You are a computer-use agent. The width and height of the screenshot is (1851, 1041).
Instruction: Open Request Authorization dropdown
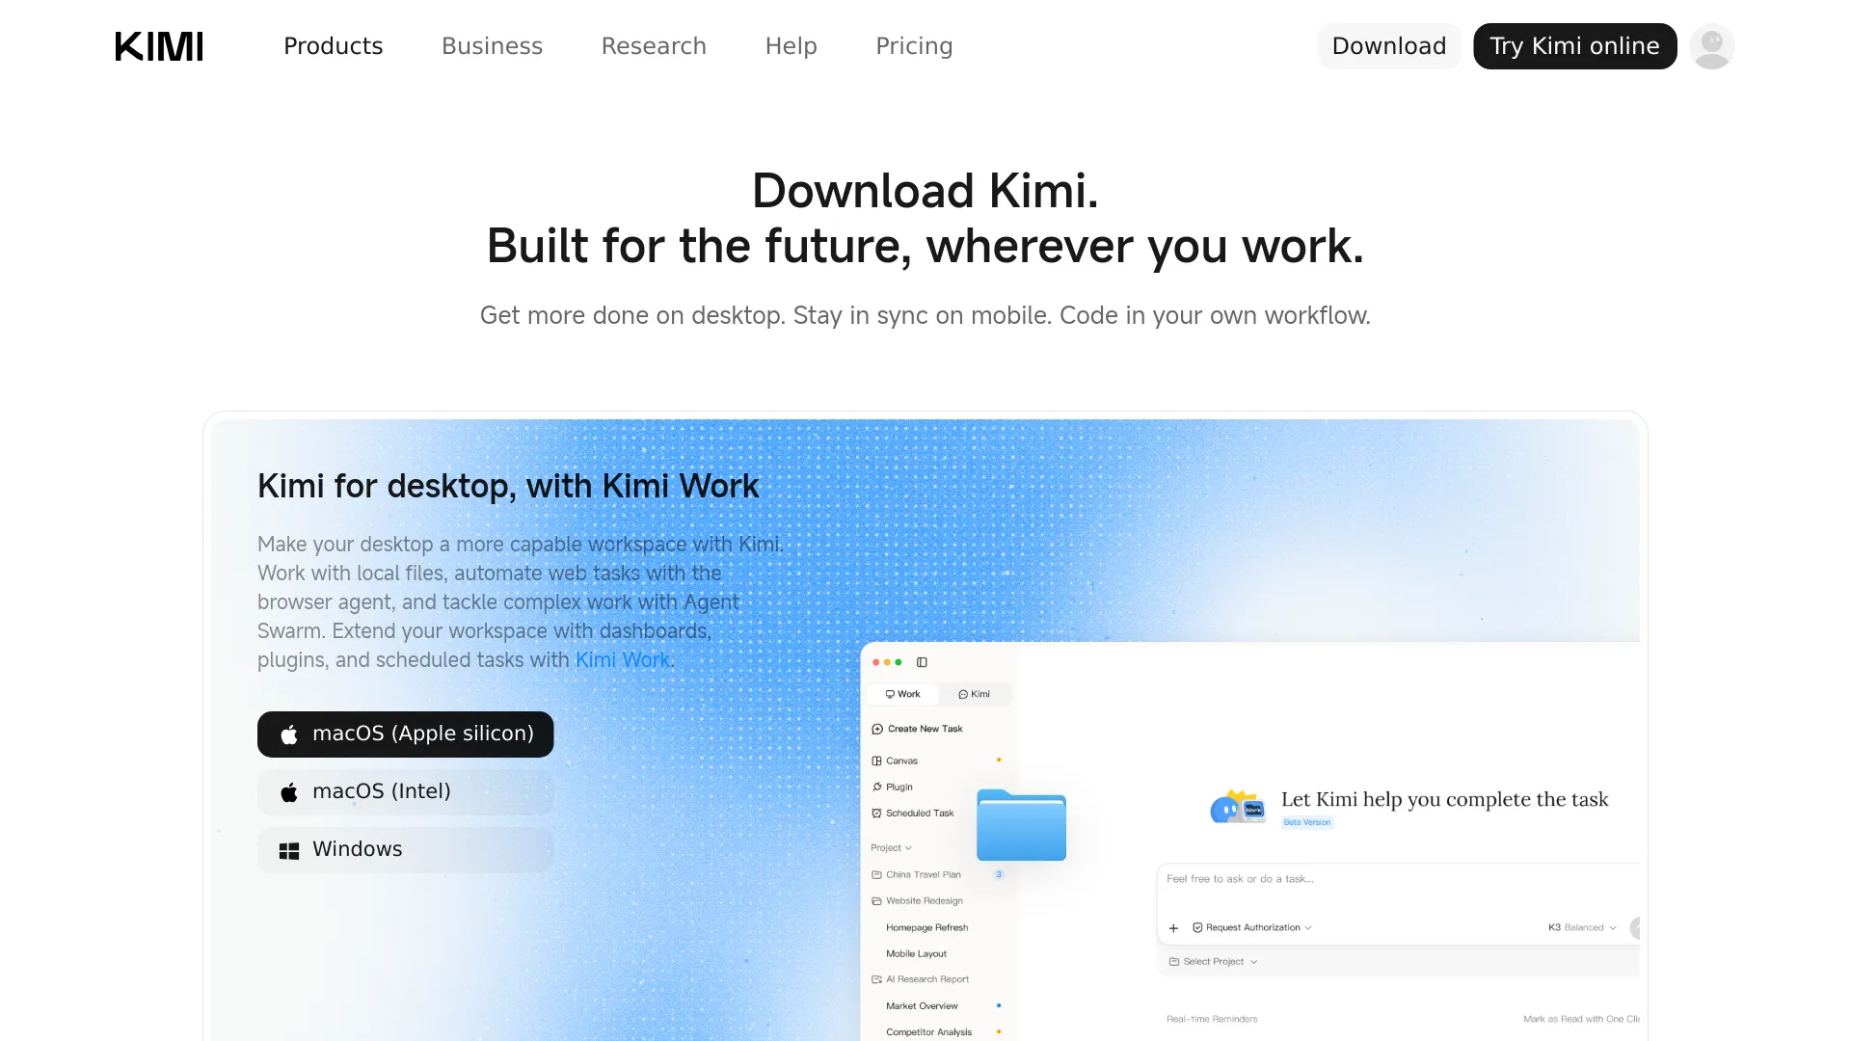click(x=1252, y=928)
